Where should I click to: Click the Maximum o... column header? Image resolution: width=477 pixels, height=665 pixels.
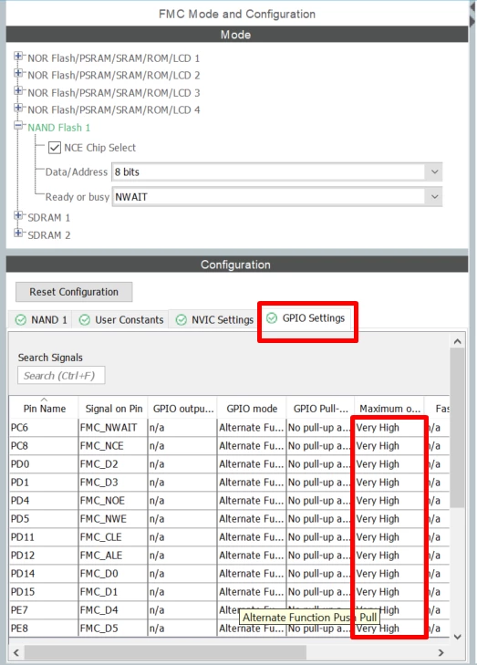coord(389,409)
